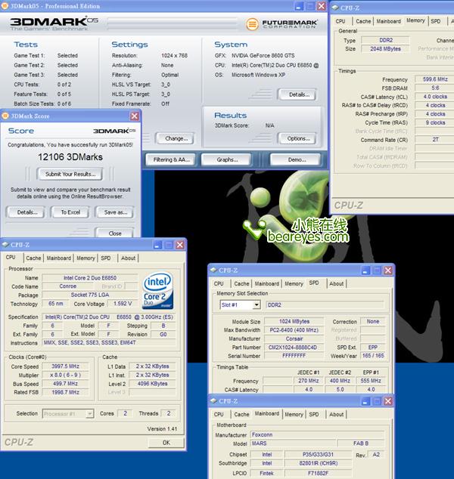Close the CPU-Z processor window

(x=180, y=245)
